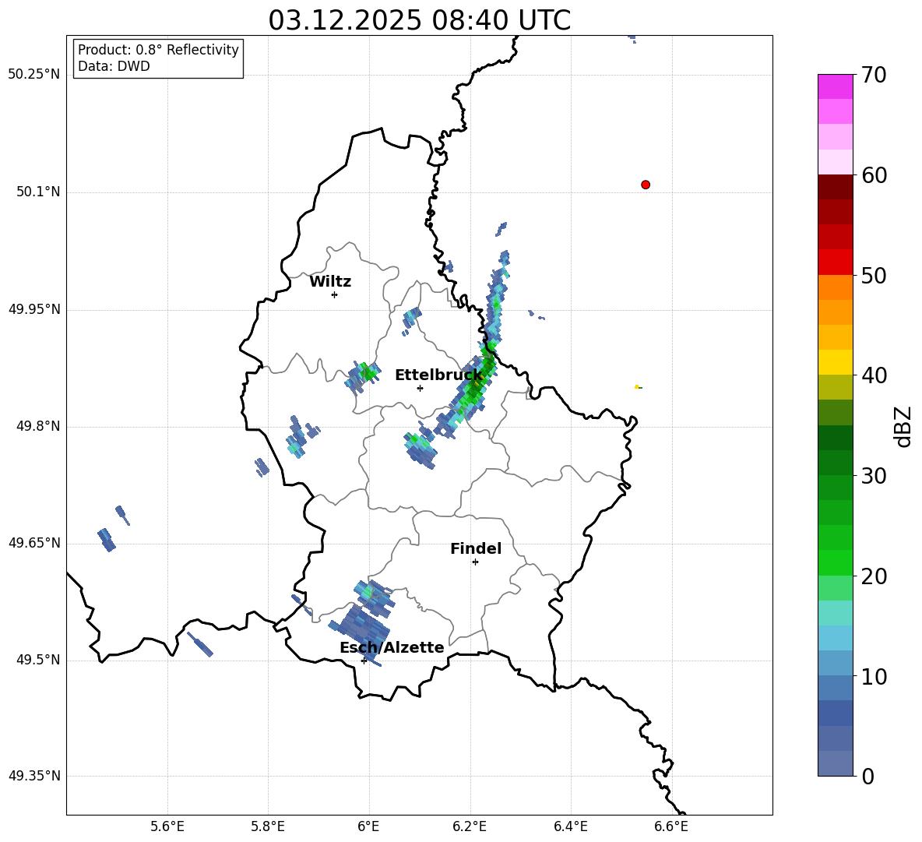Click the 5.6°E longitude label

click(x=167, y=826)
